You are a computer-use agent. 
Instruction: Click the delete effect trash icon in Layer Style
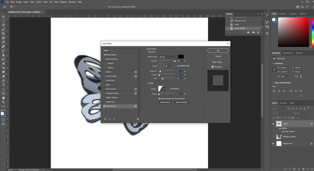[x=138, y=119]
